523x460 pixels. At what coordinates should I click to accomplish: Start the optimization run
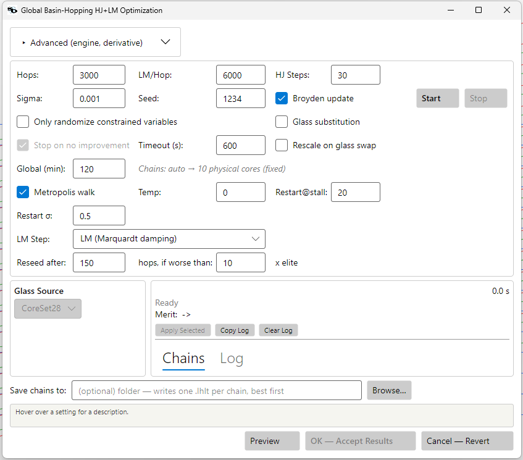point(437,98)
